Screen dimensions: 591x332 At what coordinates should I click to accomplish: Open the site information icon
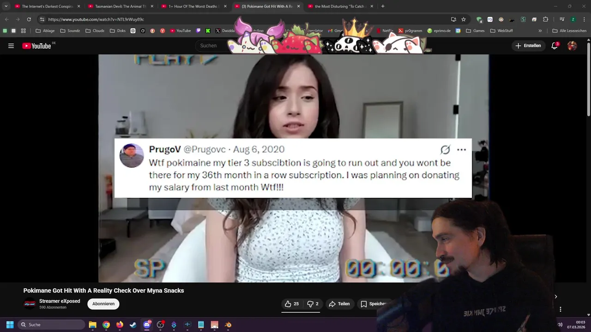point(42,19)
